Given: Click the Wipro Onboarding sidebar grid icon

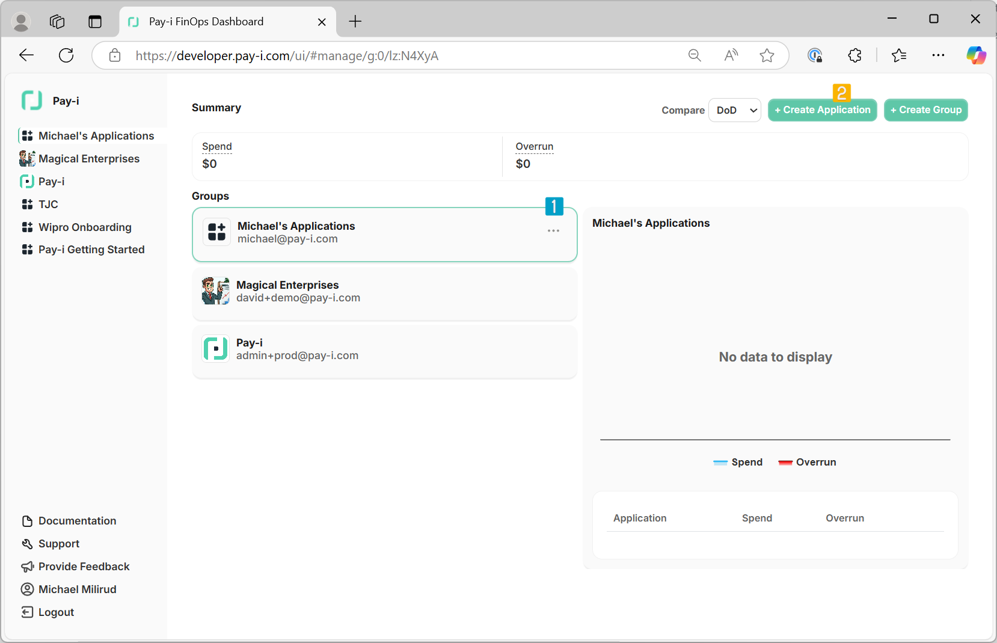Looking at the screenshot, I should (x=27, y=227).
